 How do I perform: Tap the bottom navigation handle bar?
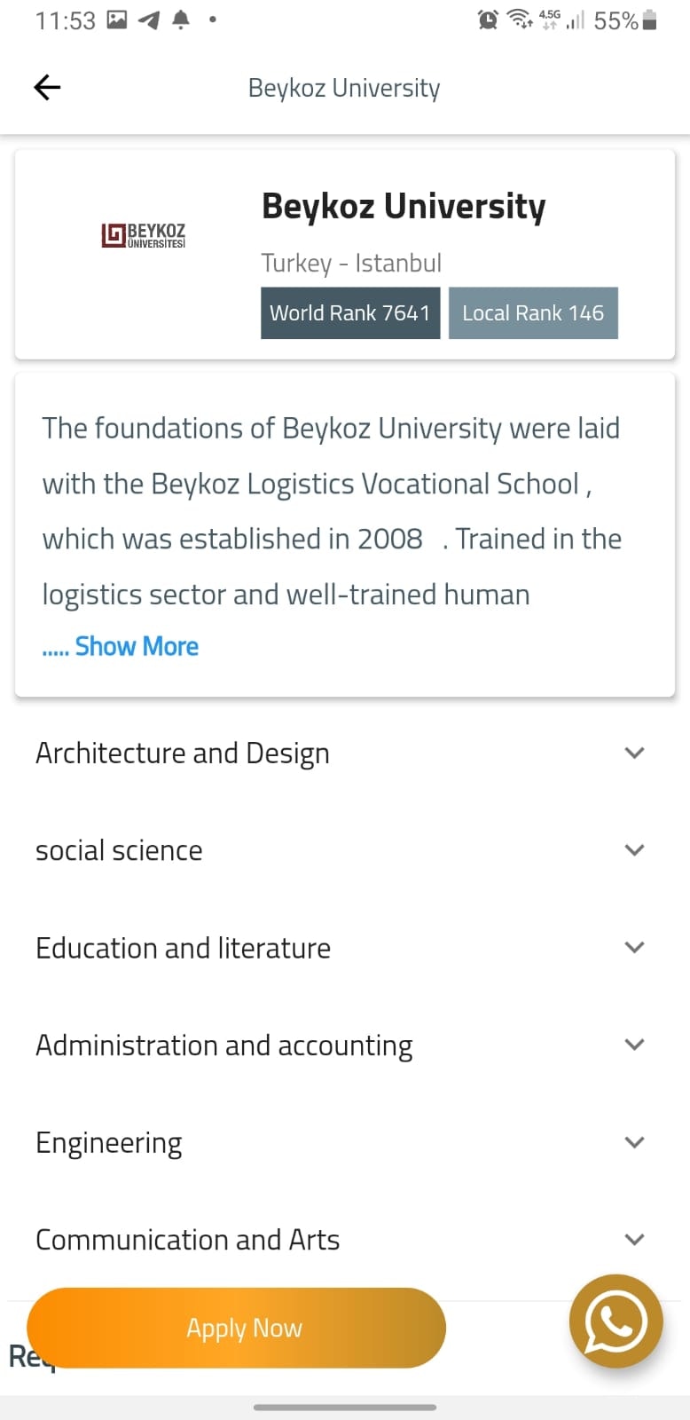coord(345,1407)
